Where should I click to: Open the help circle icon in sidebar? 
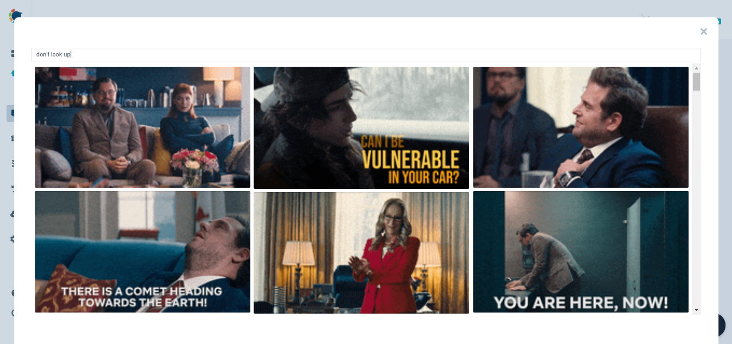[12, 293]
